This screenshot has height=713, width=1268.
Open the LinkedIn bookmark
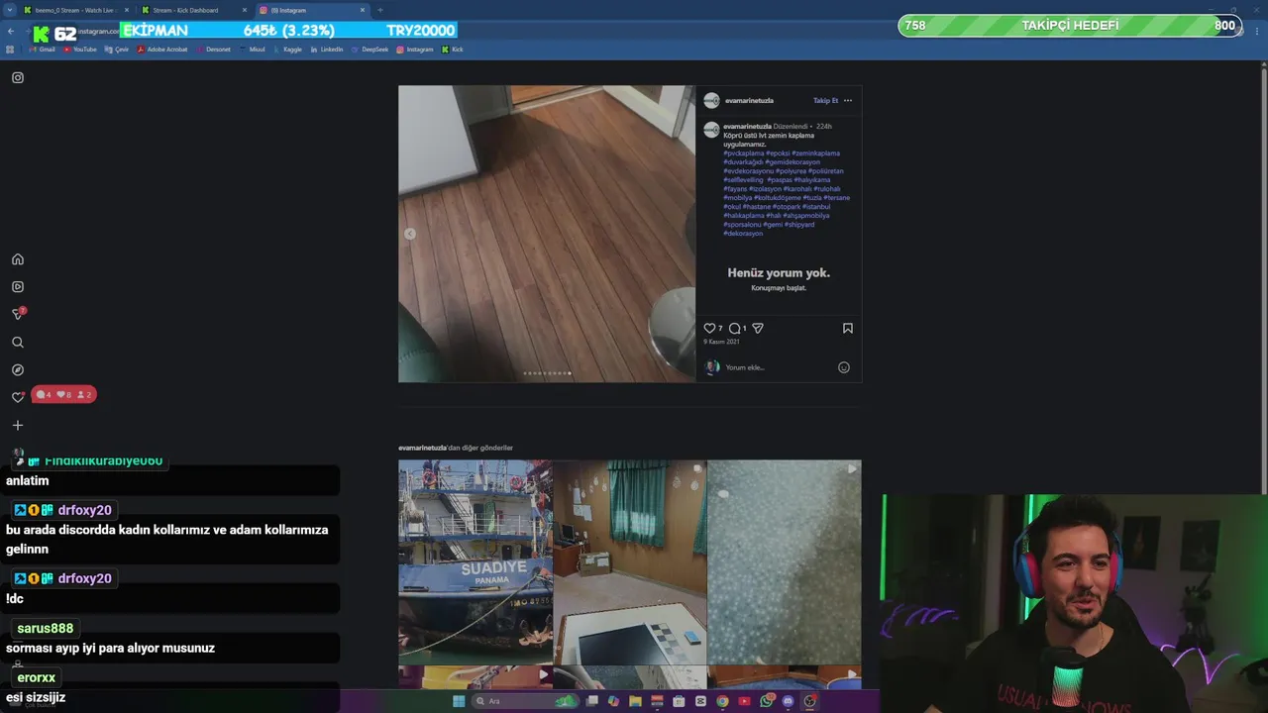[327, 50]
